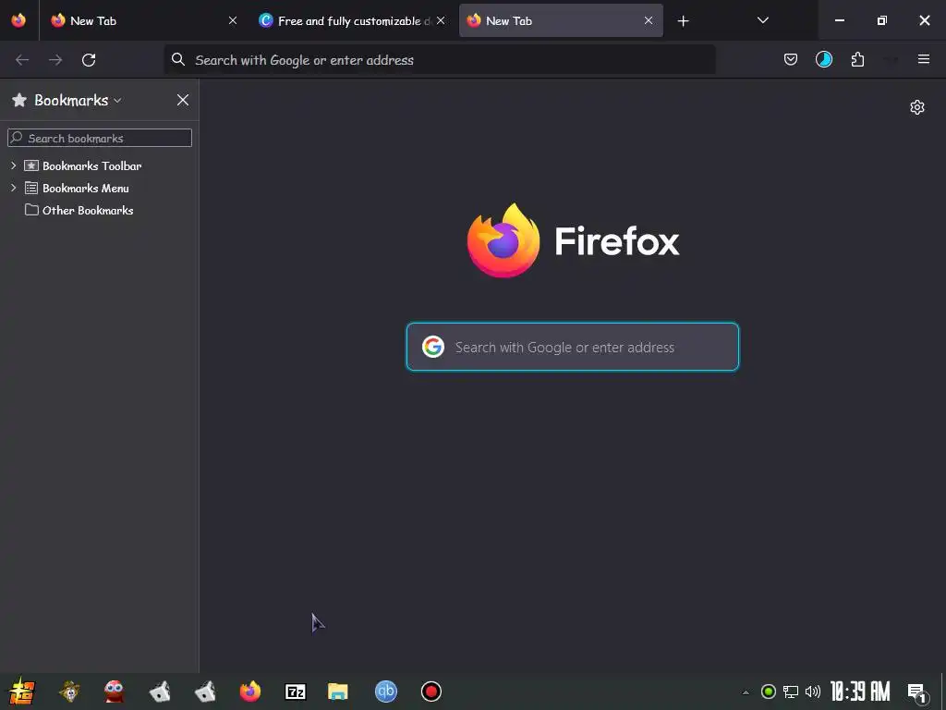Open File Explorer from the taskbar
Viewport: 946px width, 710px height.
[x=338, y=692]
